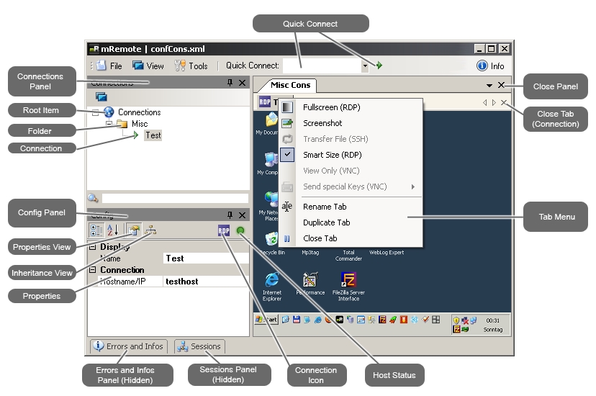Open the Info button in the toolbar
The height and width of the screenshot is (396, 596).
click(x=490, y=66)
